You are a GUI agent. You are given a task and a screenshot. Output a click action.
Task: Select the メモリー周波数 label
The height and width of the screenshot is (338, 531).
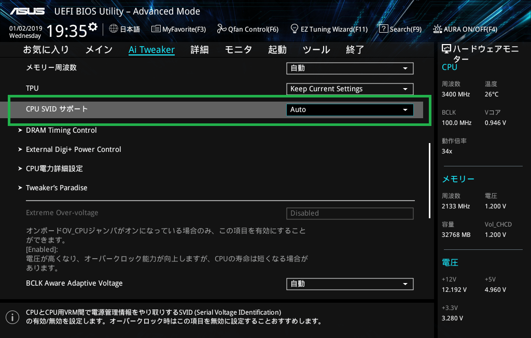coord(51,67)
